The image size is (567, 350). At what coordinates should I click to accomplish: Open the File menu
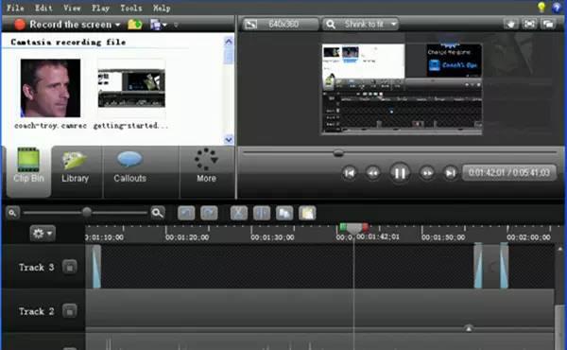pos(15,8)
